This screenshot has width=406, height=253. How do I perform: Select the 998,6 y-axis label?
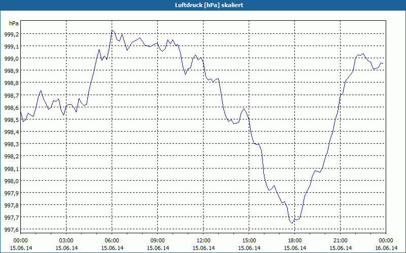[x=11, y=107]
